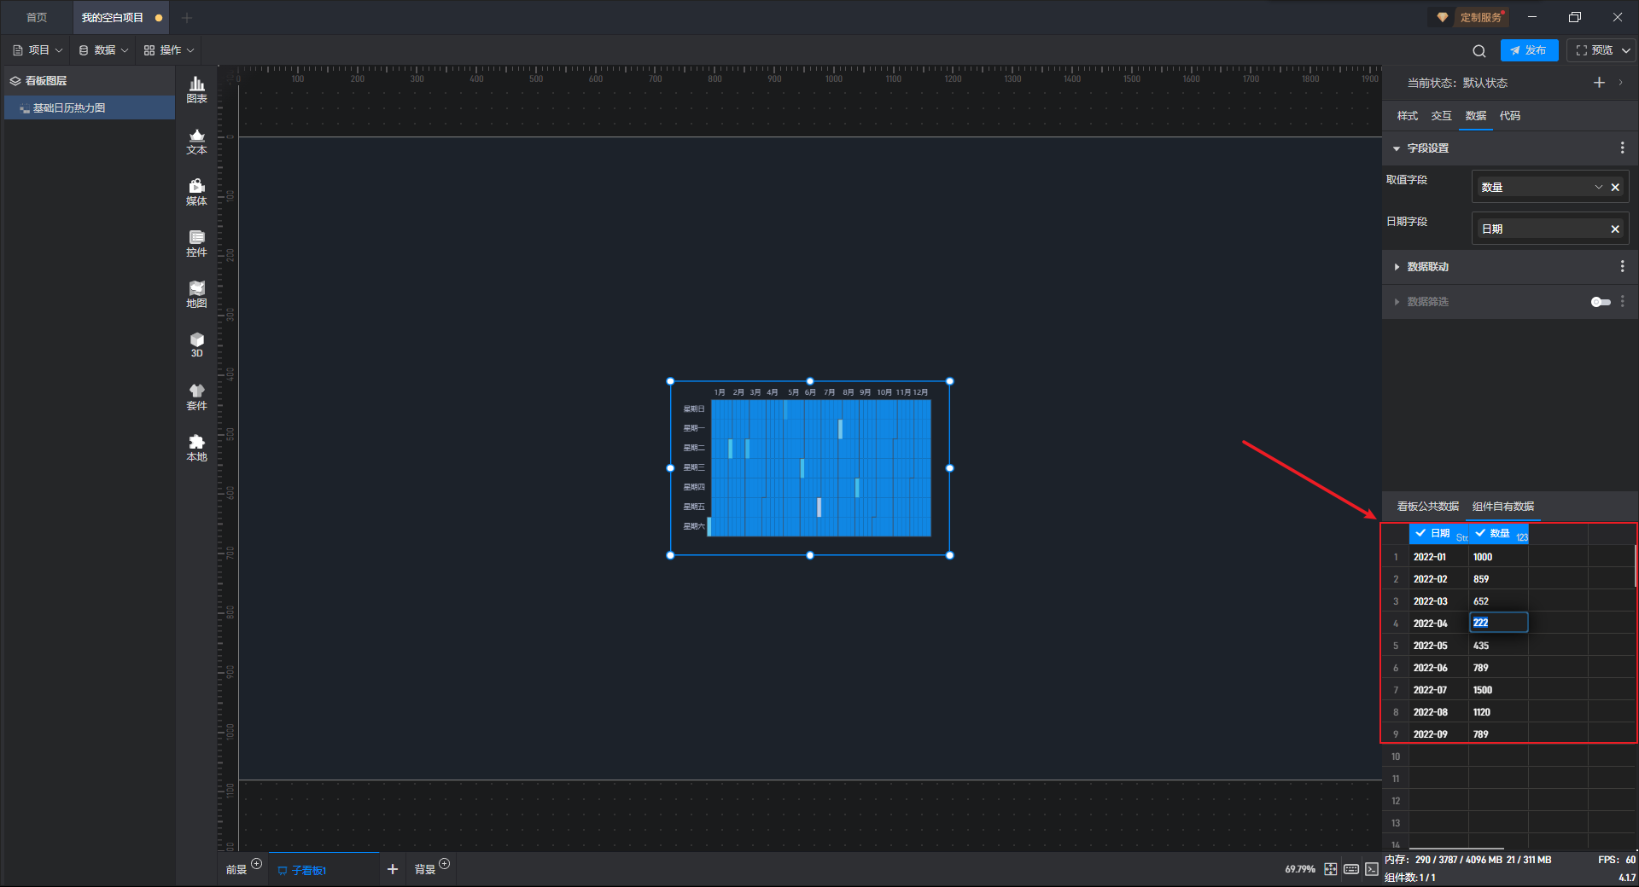Open the 3D components panel
This screenshot has height=887, width=1639.
(196, 345)
